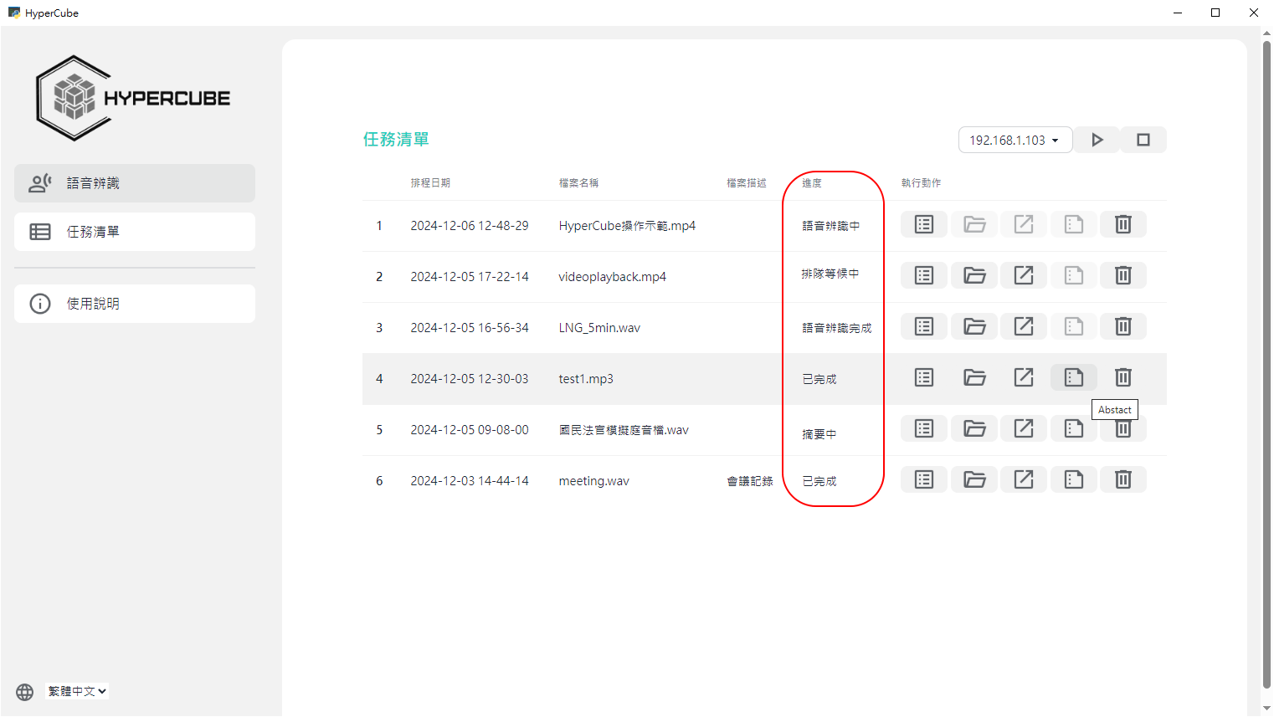
Task: Click the 排程日期 column header
Action: click(x=430, y=182)
